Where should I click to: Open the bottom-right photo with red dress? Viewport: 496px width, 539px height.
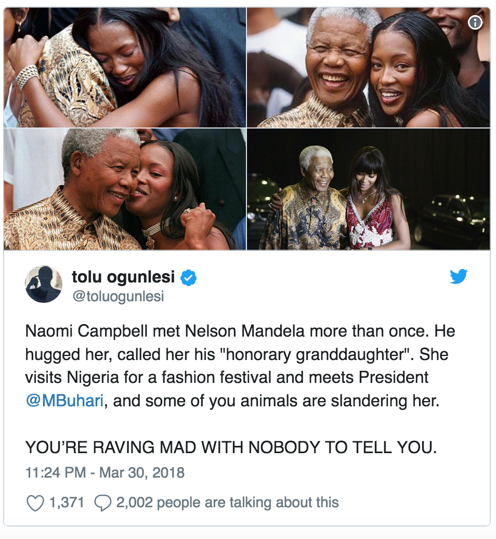point(368,189)
